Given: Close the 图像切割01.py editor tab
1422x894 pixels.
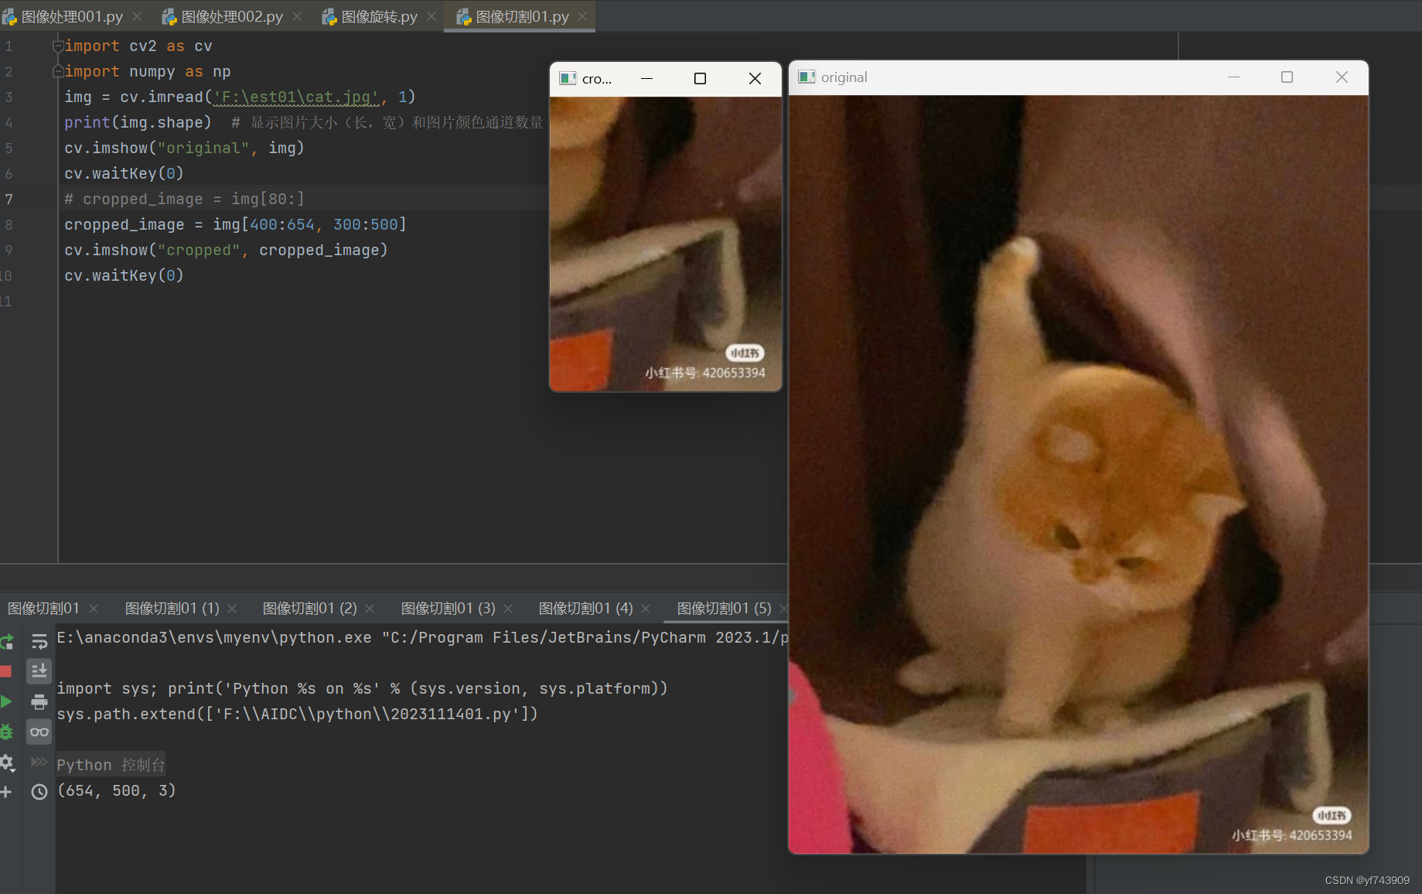Looking at the screenshot, I should 582,16.
